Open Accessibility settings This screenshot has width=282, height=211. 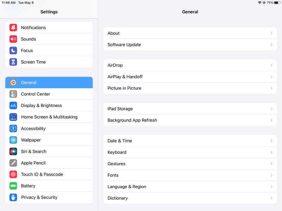pos(49,128)
